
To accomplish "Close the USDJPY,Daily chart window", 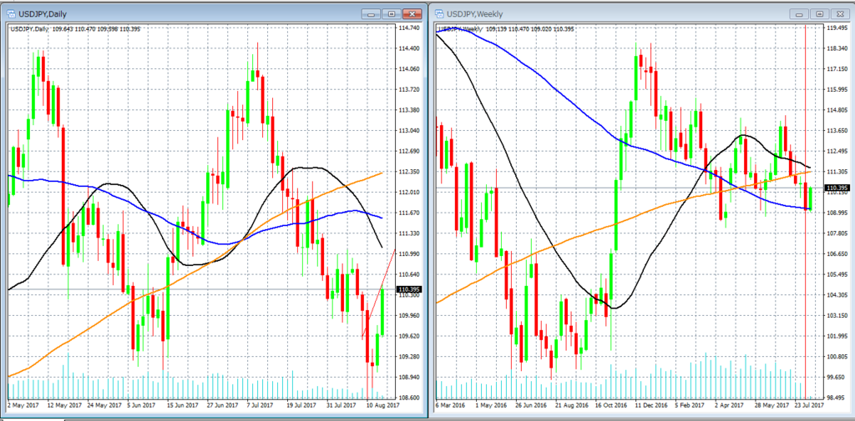I will point(412,13).
